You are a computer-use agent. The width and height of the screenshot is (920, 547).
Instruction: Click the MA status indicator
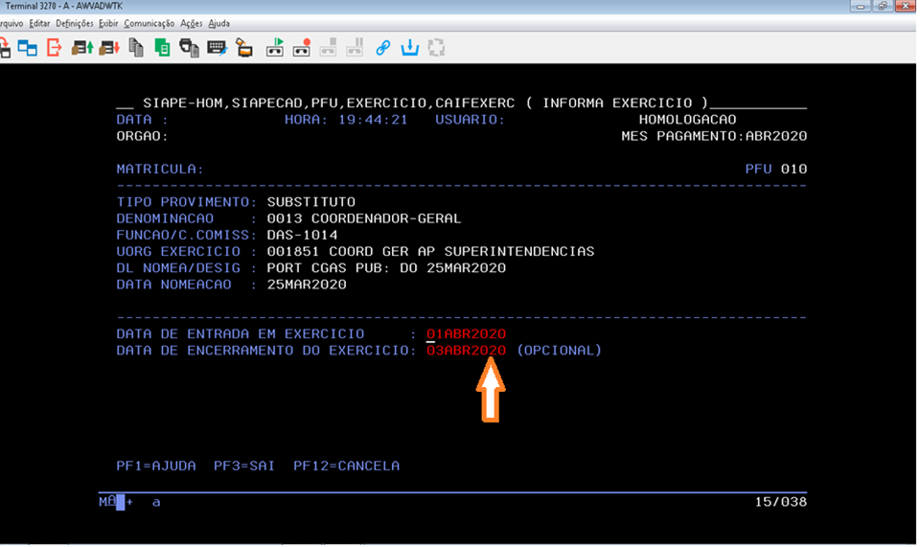click(107, 502)
